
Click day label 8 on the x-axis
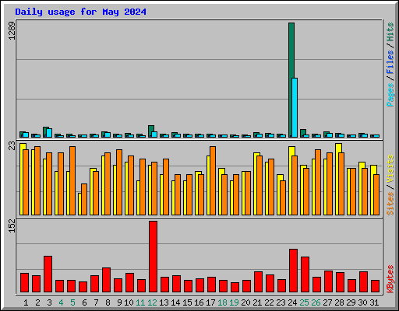click(108, 302)
